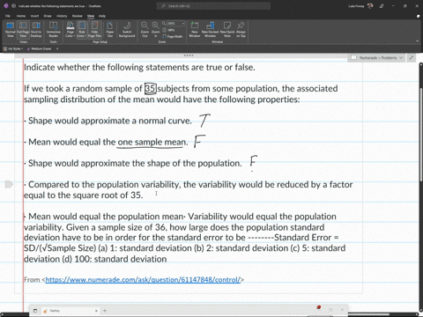Switch to History ribbon tab
Screen dimensions: 423x317
click(x=62, y=16)
